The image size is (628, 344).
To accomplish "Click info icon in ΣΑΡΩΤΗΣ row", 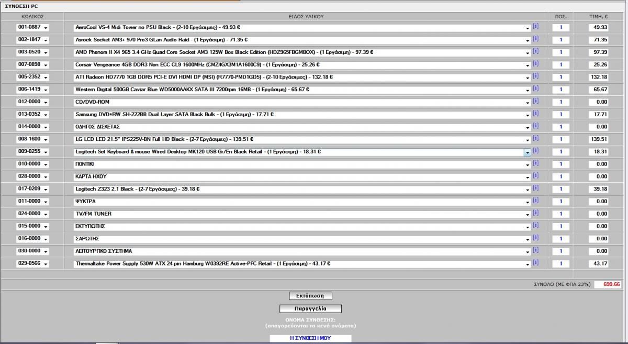I will coord(535,238).
